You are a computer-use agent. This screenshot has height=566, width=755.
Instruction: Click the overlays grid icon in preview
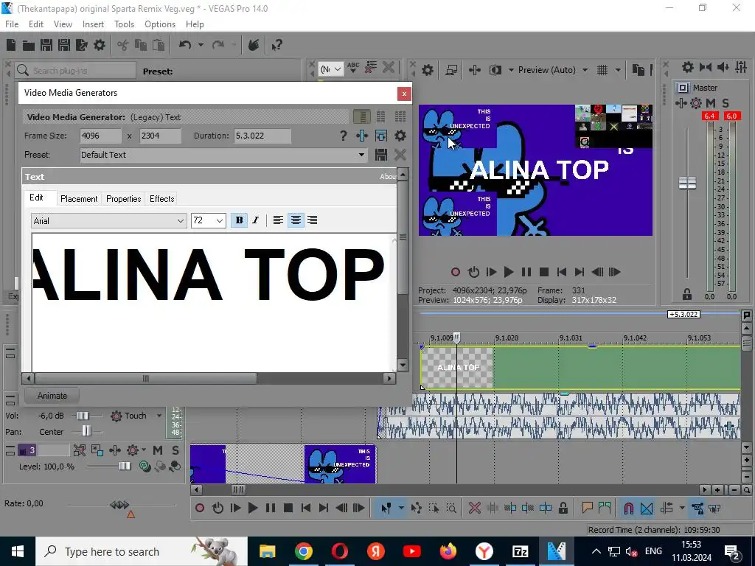coord(602,70)
